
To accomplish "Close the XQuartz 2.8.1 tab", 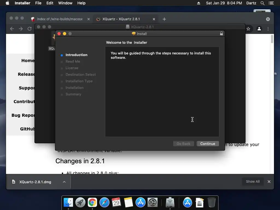I will pos(154,19).
